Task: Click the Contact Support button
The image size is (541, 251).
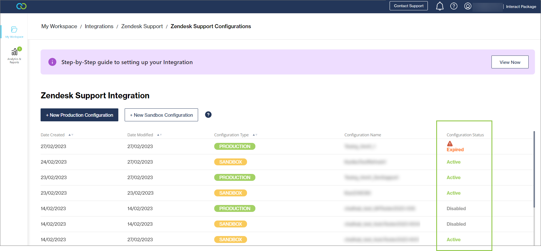Action: click(409, 6)
